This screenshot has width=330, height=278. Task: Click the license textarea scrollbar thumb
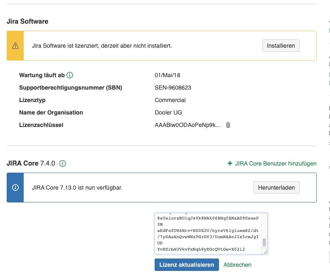[264, 242]
